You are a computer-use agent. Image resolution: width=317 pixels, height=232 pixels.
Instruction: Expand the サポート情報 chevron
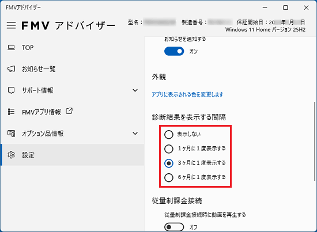point(135,90)
